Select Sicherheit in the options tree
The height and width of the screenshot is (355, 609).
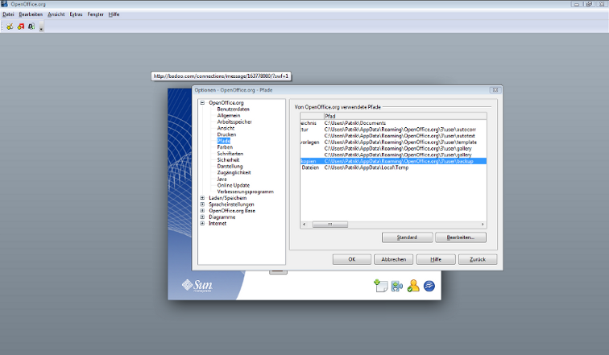228,160
